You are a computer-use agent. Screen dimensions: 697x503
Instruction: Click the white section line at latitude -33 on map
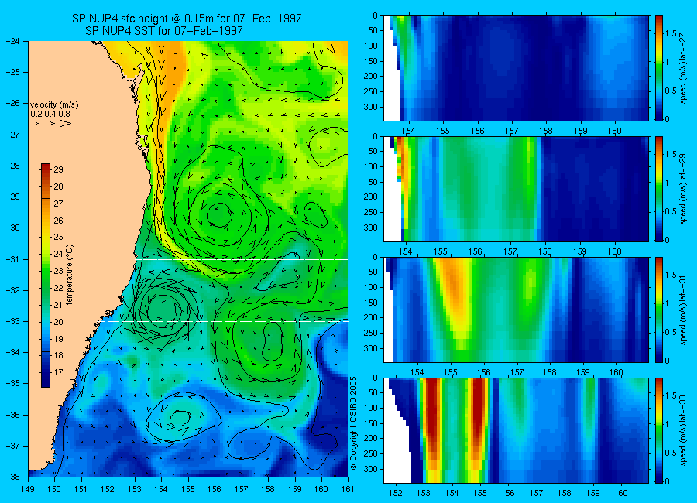pos(227,321)
